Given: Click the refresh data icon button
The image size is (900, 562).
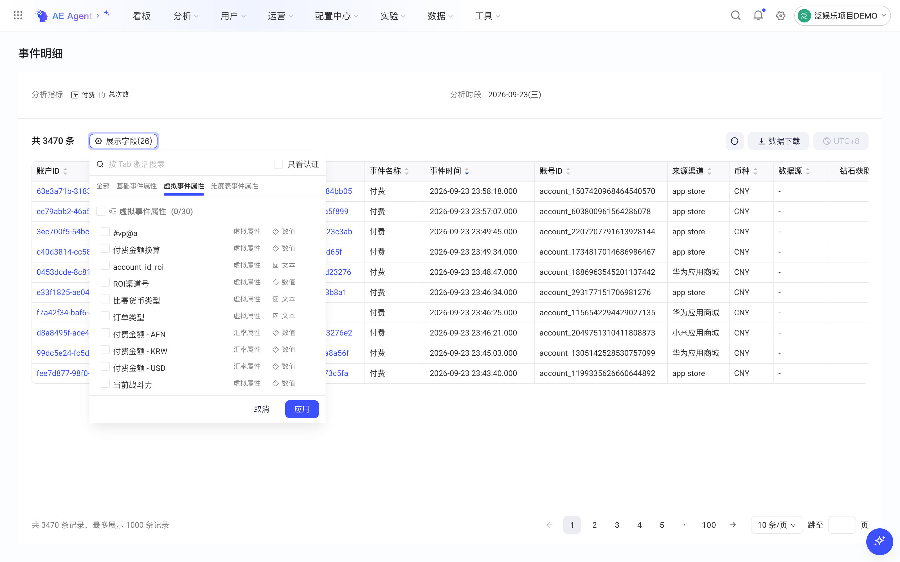Looking at the screenshot, I should (x=735, y=141).
